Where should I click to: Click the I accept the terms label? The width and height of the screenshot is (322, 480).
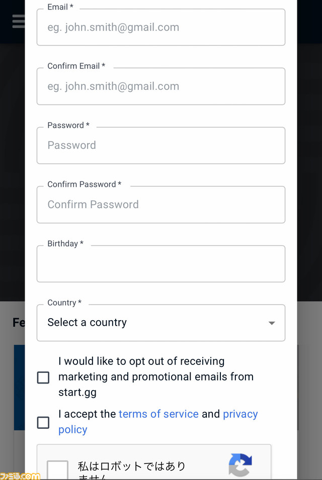pos(87,414)
